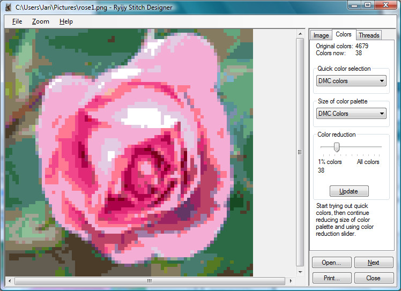The height and width of the screenshot is (291, 401).
Task: Switch to the Threads tab
Action: [x=369, y=35]
